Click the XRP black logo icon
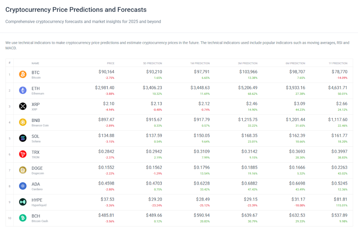 (23, 106)
